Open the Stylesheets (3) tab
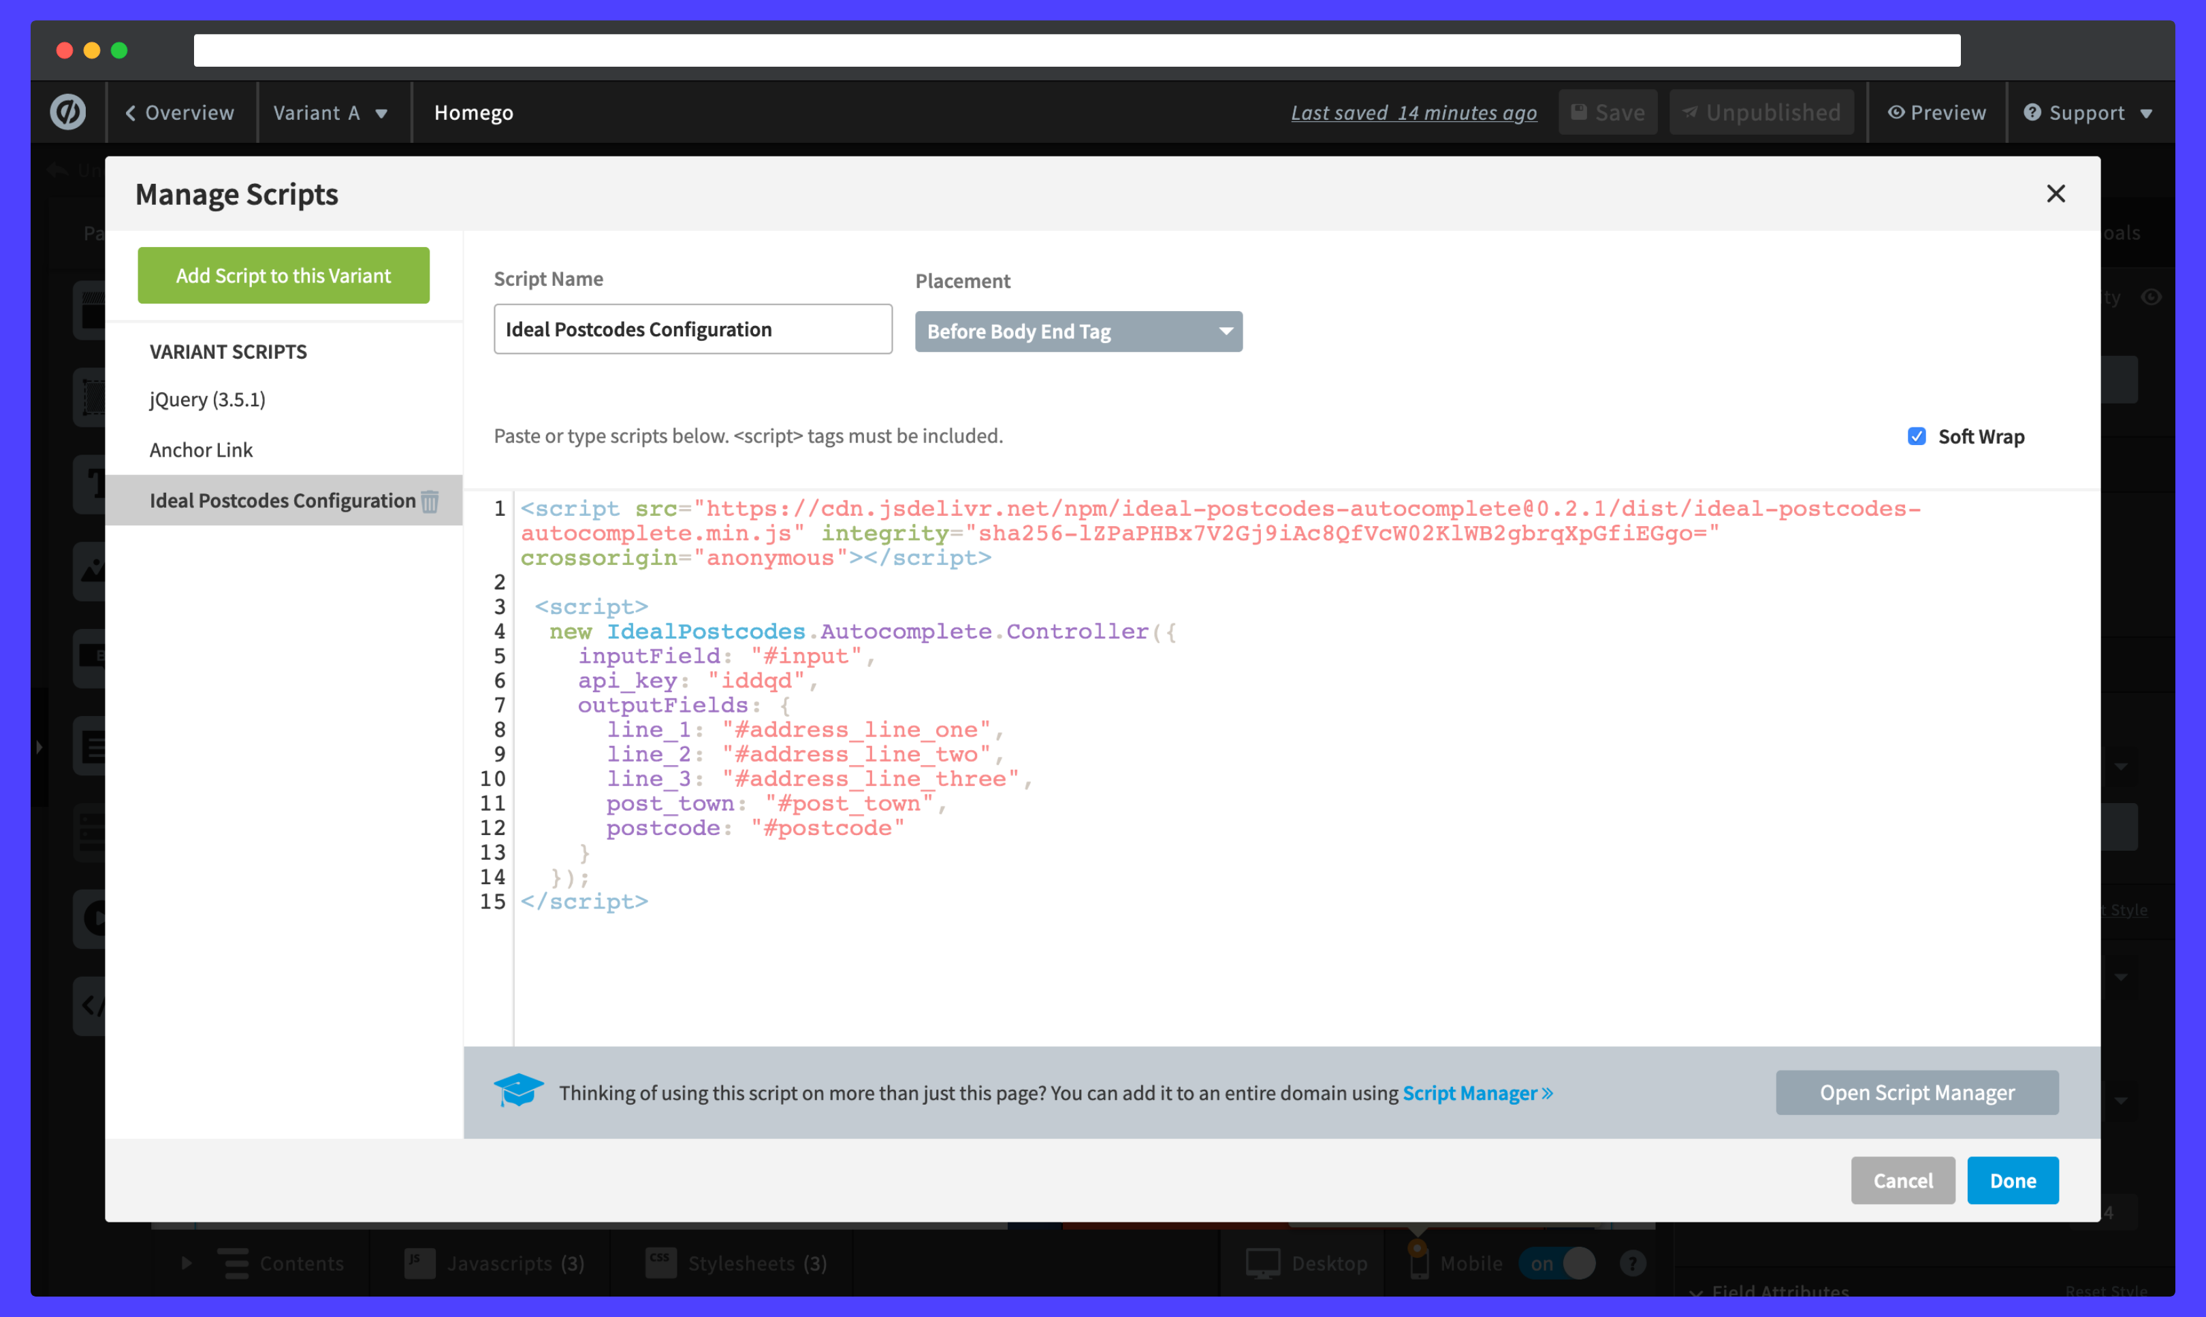This screenshot has width=2206, height=1317. click(736, 1263)
